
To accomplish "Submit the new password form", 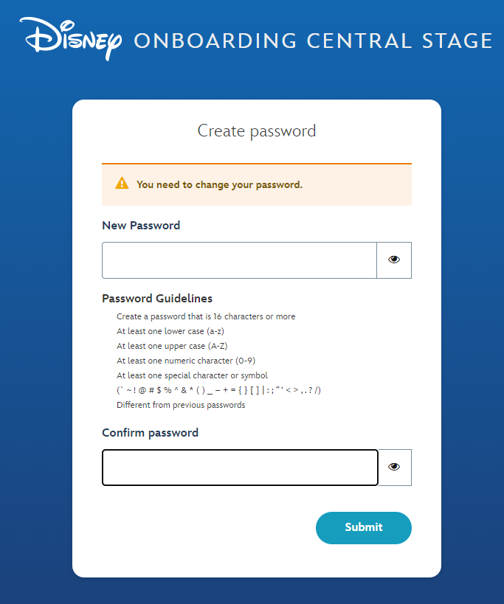I will click(x=363, y=528).
